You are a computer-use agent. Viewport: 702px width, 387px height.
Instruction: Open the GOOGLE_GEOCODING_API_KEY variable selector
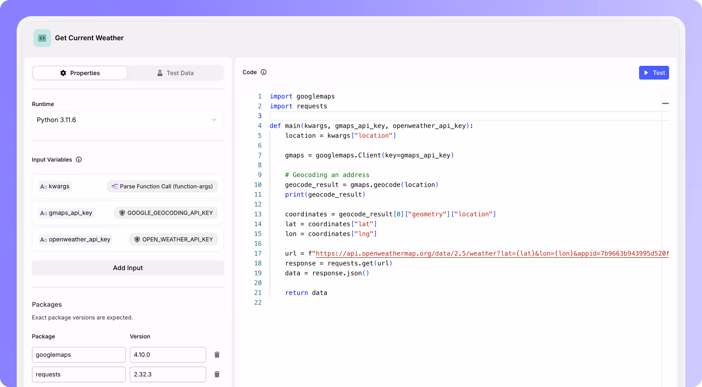click(166, 213)
